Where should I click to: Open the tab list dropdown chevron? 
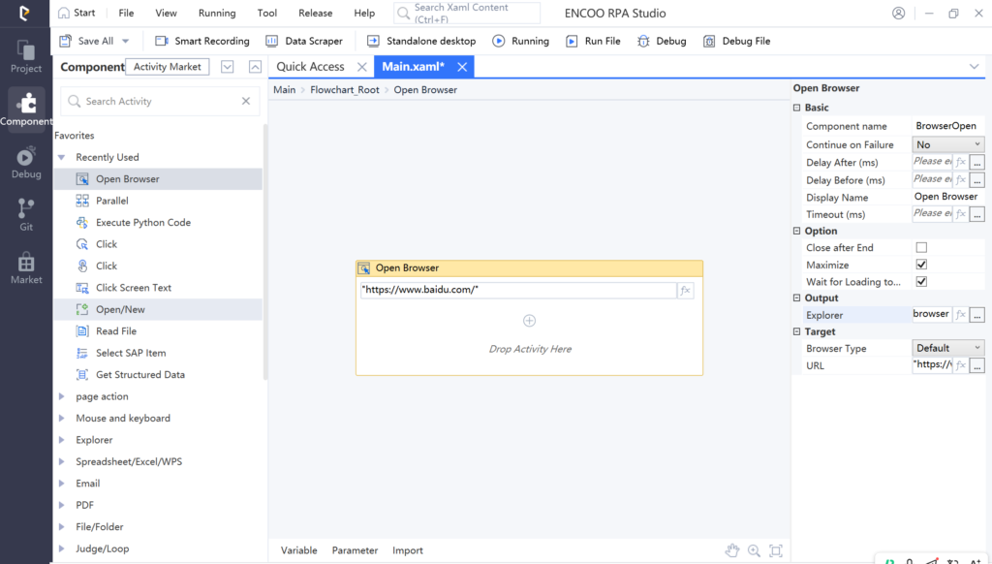(x=974, y=67)
